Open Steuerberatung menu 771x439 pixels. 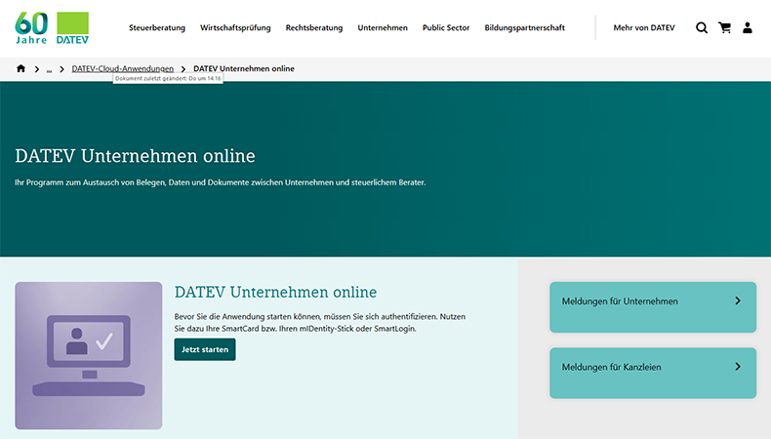click(x=157, y=28)
